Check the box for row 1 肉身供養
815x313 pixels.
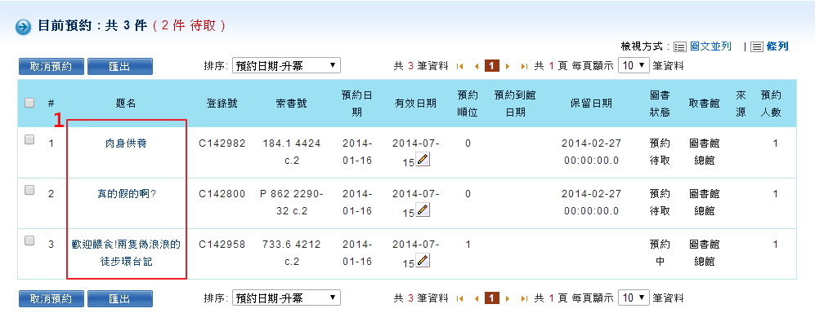click(29, 139)
